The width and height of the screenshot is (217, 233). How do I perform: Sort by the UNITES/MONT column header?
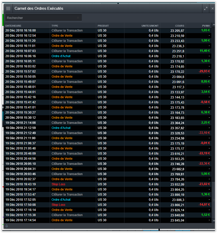(x=150, y=26)
